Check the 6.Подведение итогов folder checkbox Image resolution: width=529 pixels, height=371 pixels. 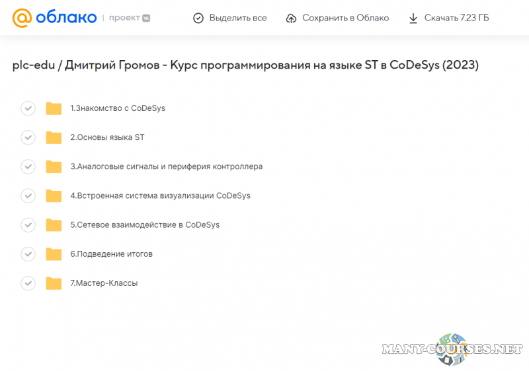tap(28, 254)
